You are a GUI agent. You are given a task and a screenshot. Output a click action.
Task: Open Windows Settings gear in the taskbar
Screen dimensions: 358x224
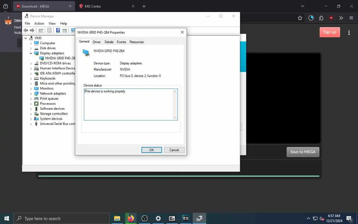[158, 218]
